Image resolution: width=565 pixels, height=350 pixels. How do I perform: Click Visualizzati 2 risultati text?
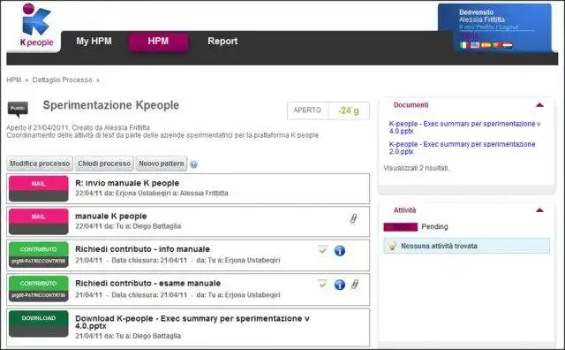(416, 168)
